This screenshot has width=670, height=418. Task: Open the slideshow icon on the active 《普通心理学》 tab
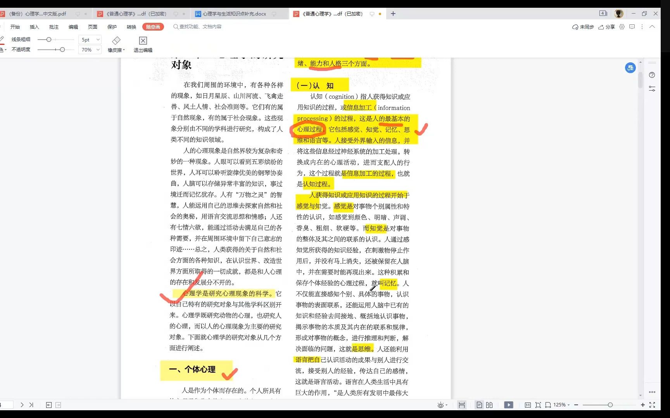tap(372, 14)
